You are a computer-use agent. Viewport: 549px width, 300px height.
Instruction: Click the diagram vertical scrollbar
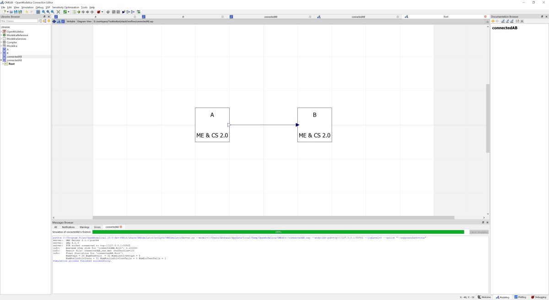(488, 118)
